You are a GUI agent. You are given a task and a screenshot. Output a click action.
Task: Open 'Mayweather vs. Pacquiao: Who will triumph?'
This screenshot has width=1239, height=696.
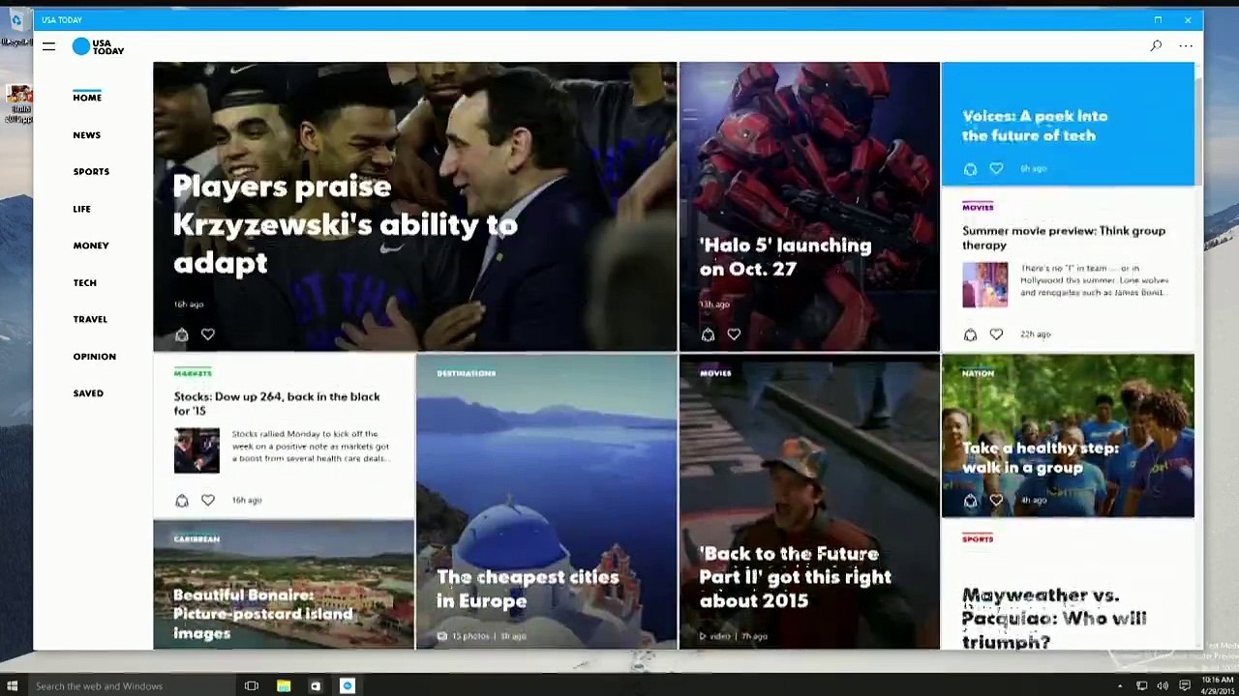pyautogui.click(x=1054, y=618)
